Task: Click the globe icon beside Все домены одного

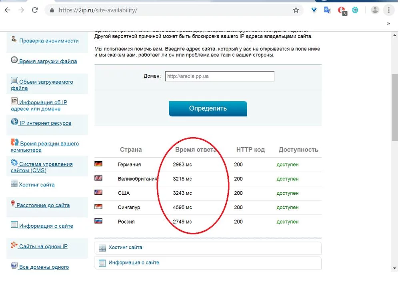Action: (14, 265)
